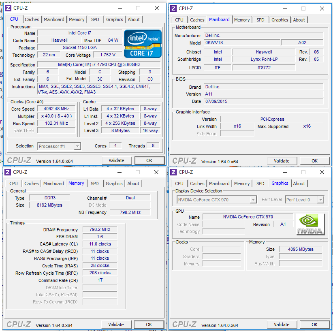Viewport: 333px width, 331px height.
Task: Click the Southbridge value Lynx Point-LP
Action: point(264,59)
